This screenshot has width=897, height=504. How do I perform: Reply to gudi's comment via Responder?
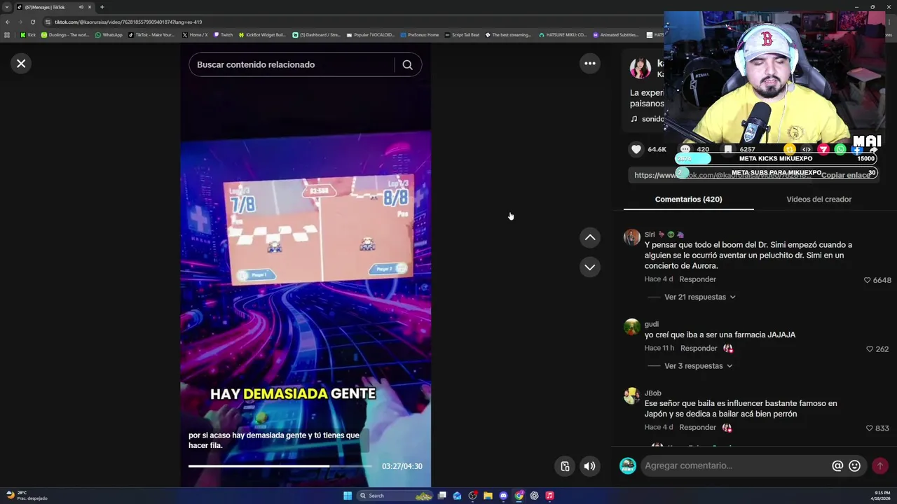click(699, 348)
